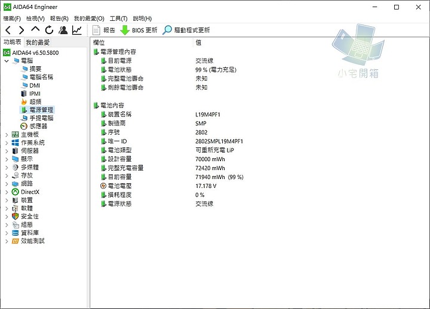Expand the DirectX tree node
The width and height of the screenshot is (430, 309).
point(7,192)
